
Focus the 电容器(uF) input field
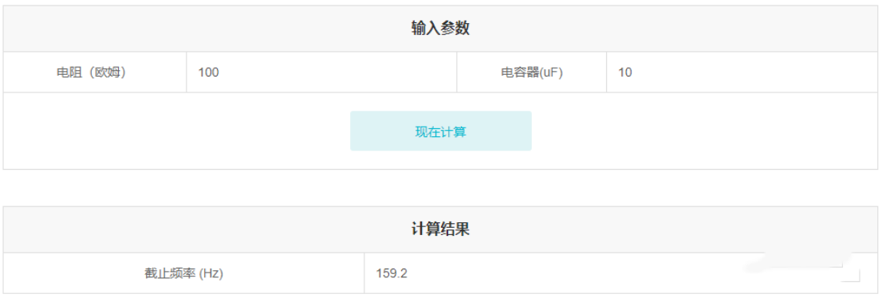(742, 72)
